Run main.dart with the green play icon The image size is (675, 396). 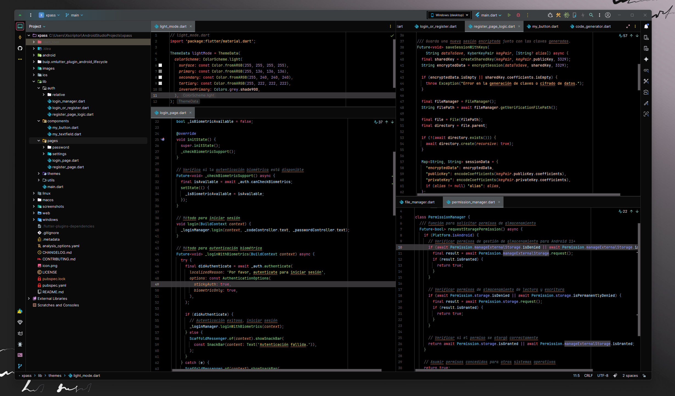pos(509,15)
